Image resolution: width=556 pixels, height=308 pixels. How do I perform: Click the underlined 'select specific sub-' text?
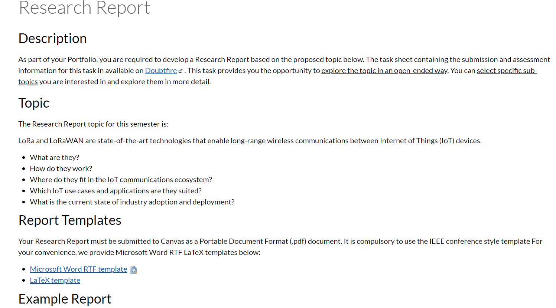[x=507, y=71]
